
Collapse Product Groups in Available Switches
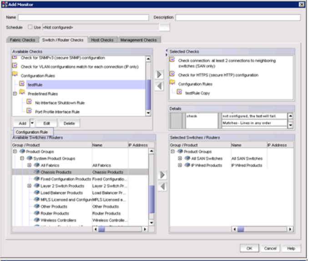tap(15, 151)
